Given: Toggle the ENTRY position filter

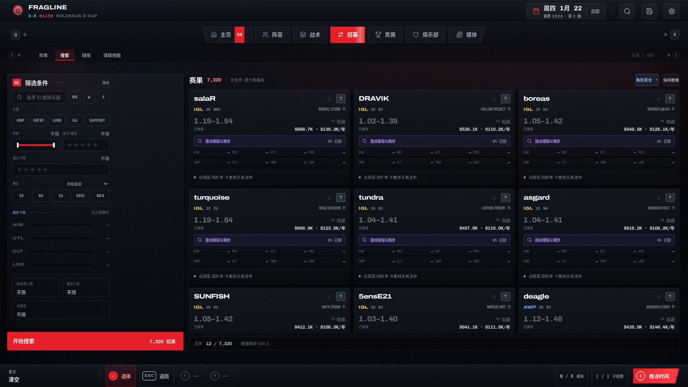Looking at the screenshot, I should click(x=39, y=120).
